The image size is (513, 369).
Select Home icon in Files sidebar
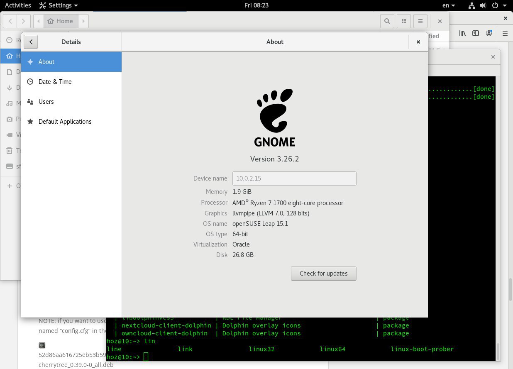[x=10, y=56]
